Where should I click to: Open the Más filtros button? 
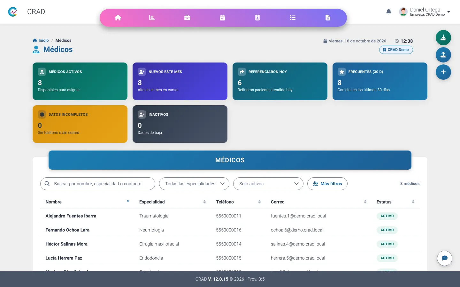click(x=327, y=184)
